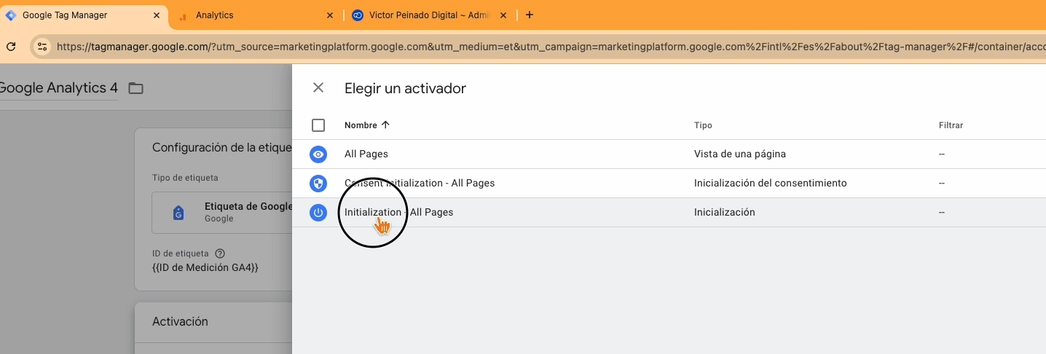
Task: Click the filter dash in the All Pages row
Action: coord(942,154)
